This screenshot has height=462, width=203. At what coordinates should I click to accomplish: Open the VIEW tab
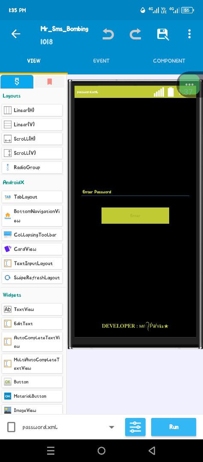(34, 61)
